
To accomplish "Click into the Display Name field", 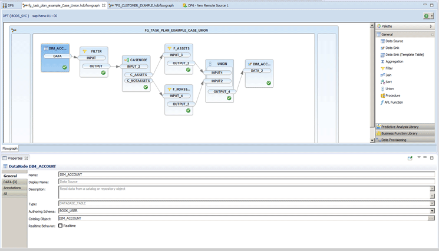I will (x=246, y=182).
